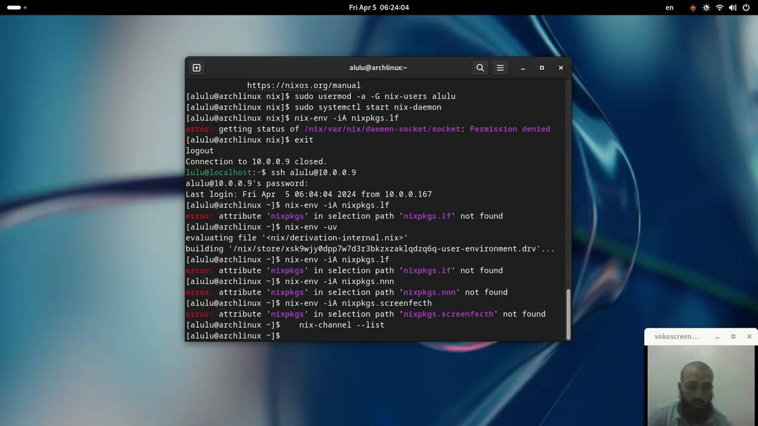This screenshot has width=758, height=426.
Task: Open the keyboard layout 'en' selector
Action: [x=669, y=8]
